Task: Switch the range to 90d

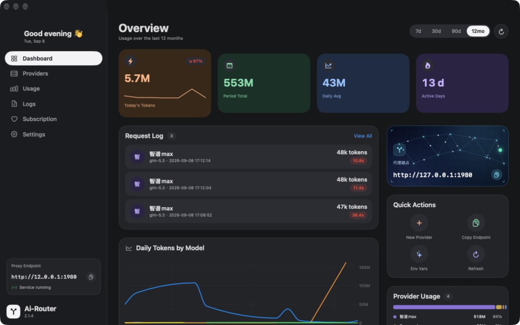Action: (x=456, y=31)
